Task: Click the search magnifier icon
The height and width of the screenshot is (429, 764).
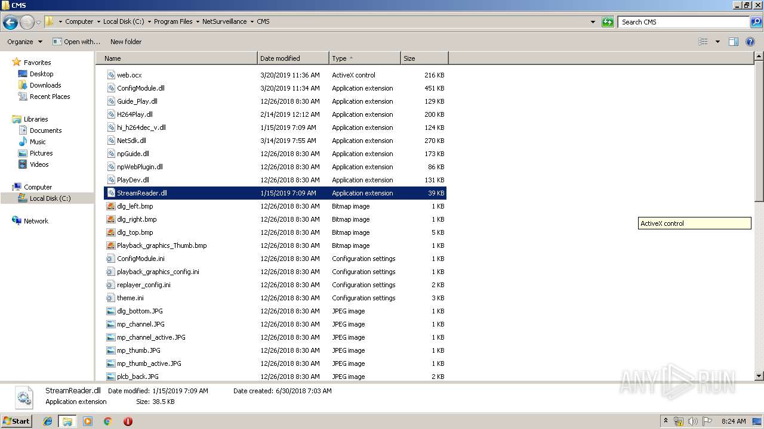Action: point(756,22)
